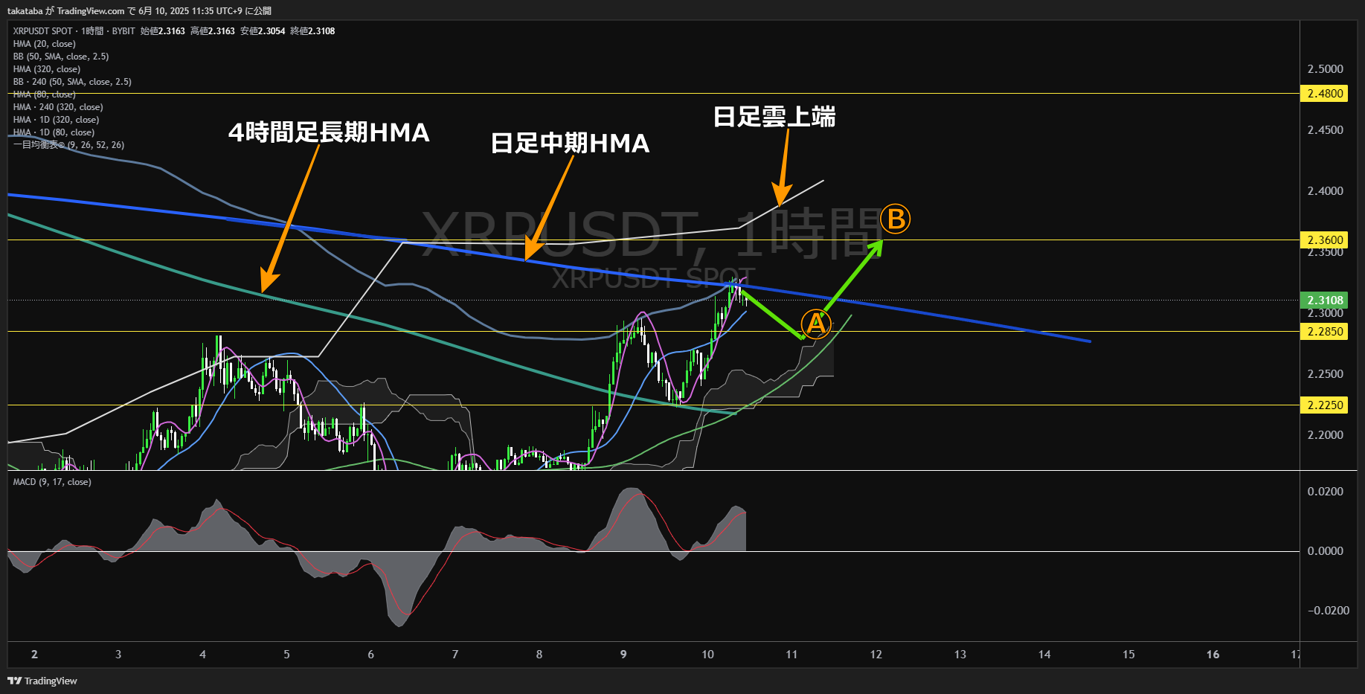Click date 4 on the time axis
Viewport: 1365px width, 694px height.
[202, 655]
